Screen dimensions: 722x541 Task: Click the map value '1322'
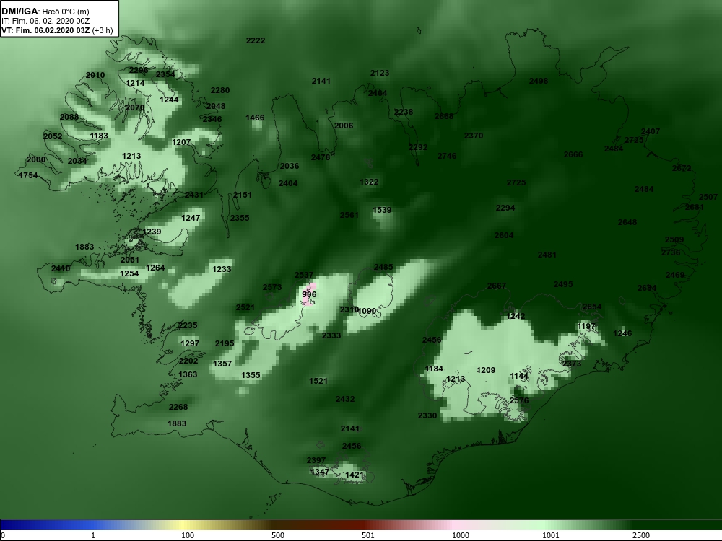369,182
